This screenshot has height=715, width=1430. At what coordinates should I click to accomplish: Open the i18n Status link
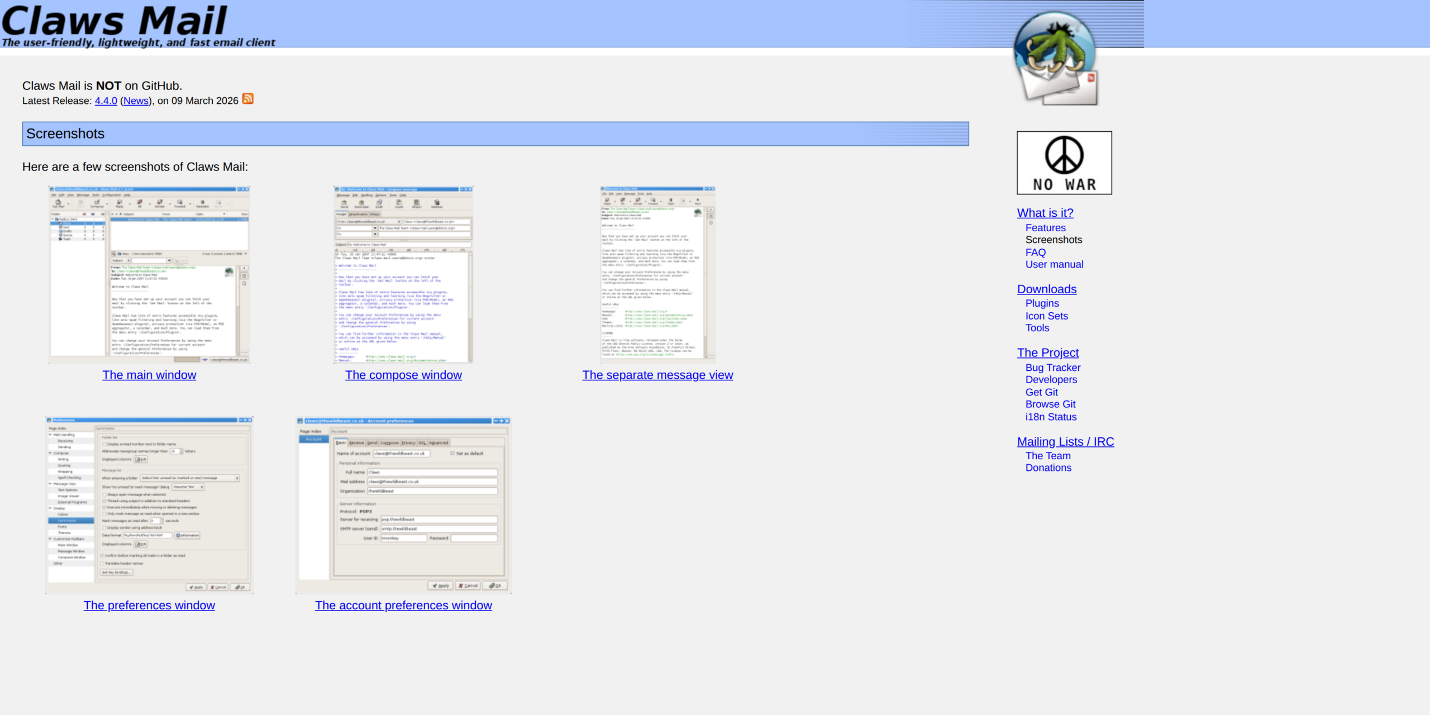coord(1051,417)
